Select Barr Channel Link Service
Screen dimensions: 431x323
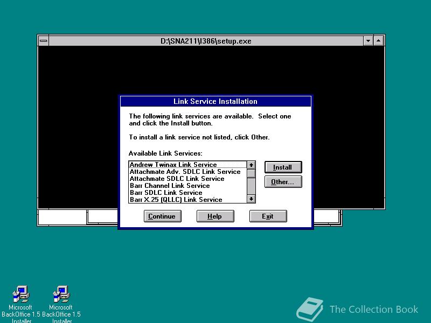(x=187, y=186)
